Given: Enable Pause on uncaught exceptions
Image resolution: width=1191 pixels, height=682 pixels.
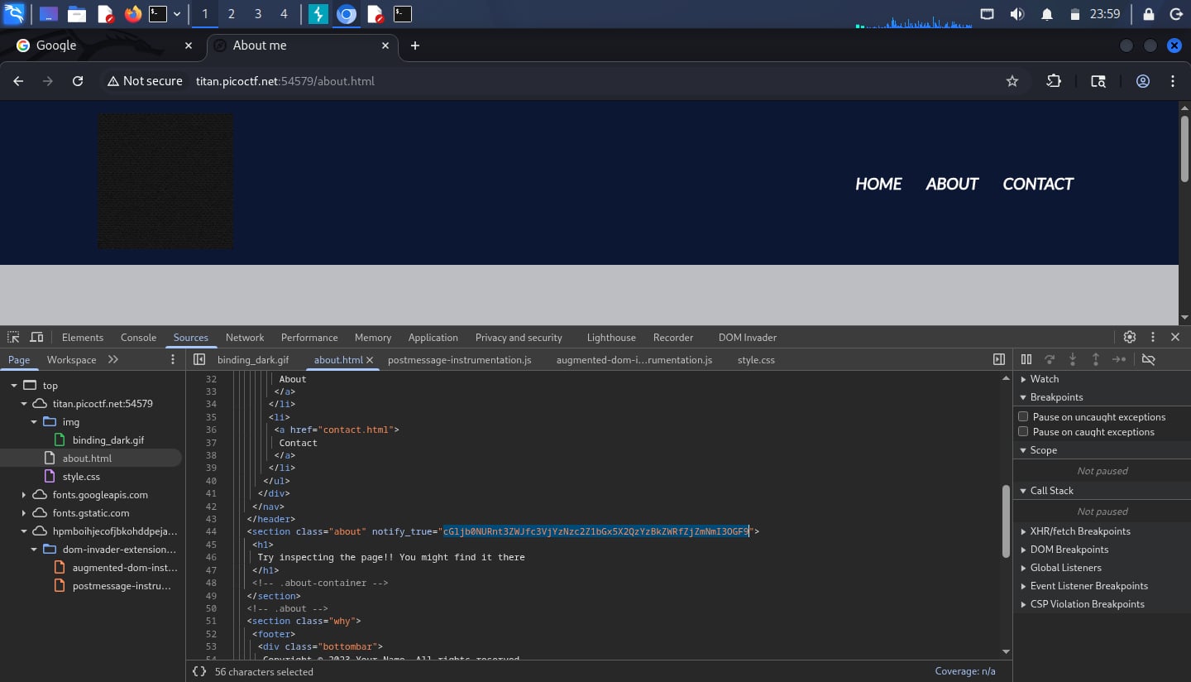Looking at the screenshot, I should tap(1023, 416).
